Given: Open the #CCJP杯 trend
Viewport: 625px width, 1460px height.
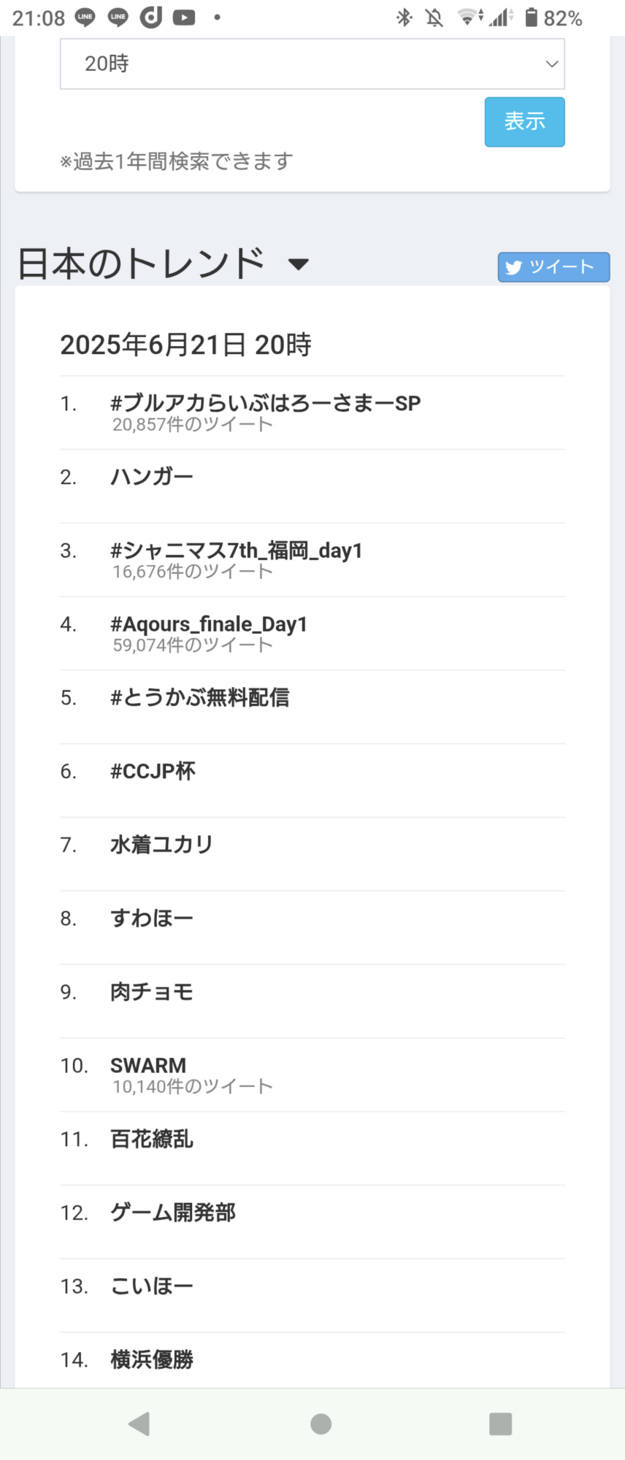Looking at the screenshot, I should click(153, 772).
